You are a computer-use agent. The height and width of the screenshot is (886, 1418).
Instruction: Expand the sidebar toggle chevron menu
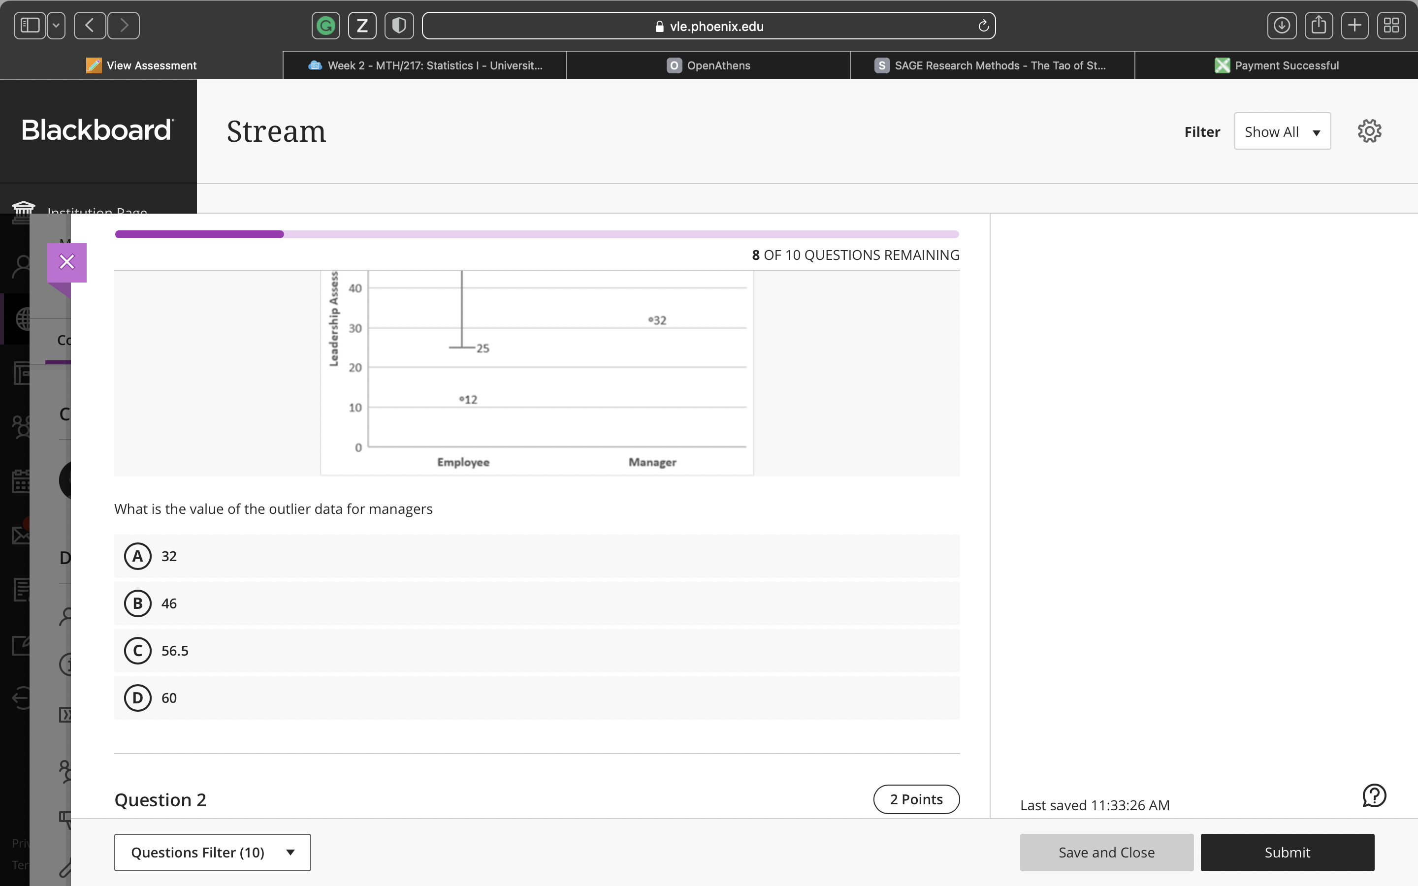pyautogui.click(x=56, y=26)
